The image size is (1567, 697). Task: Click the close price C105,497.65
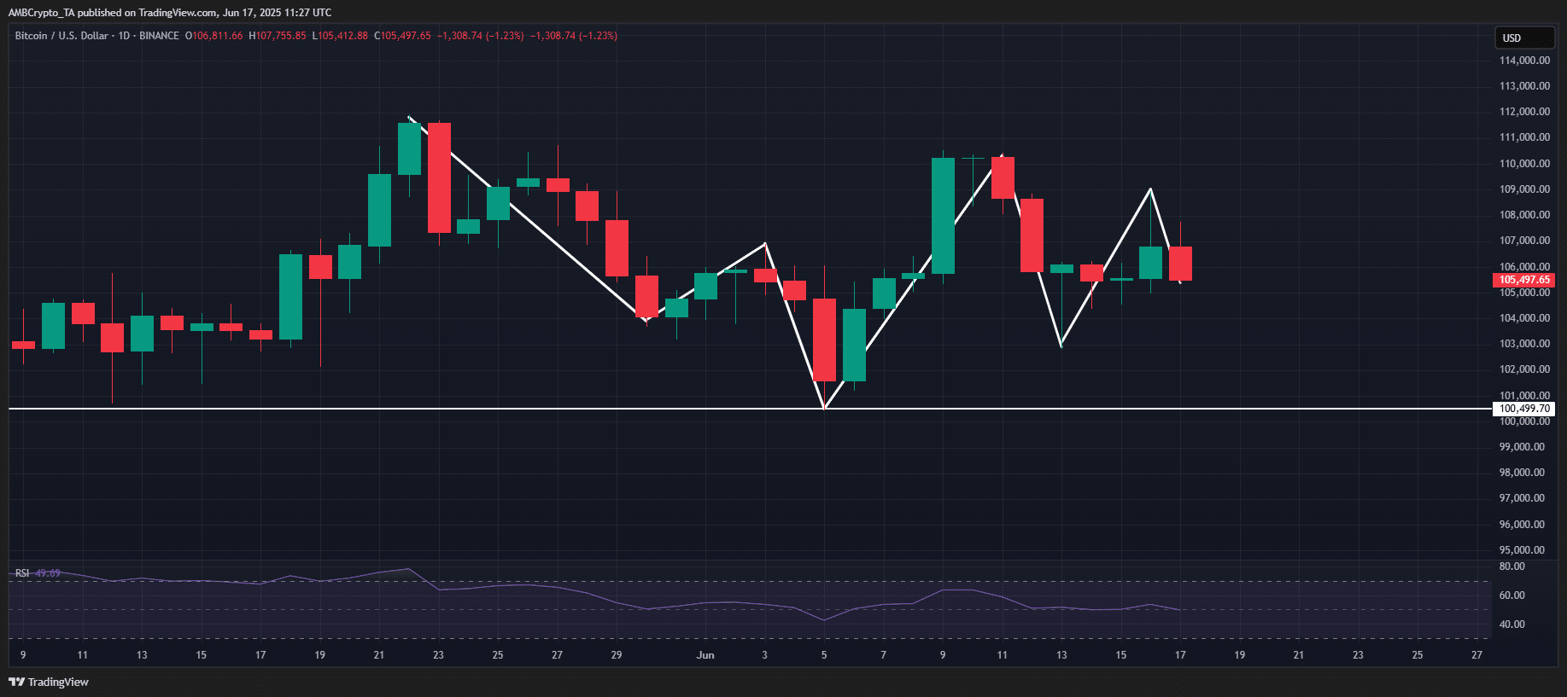point(403,36)
